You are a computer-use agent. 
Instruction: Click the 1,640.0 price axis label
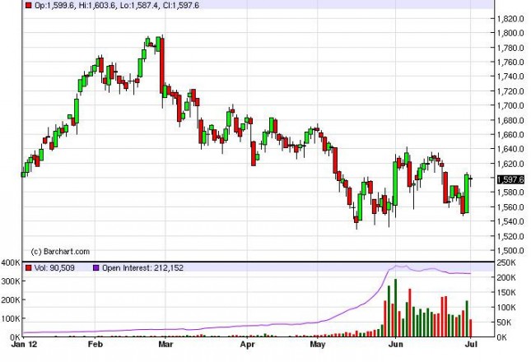510,149
